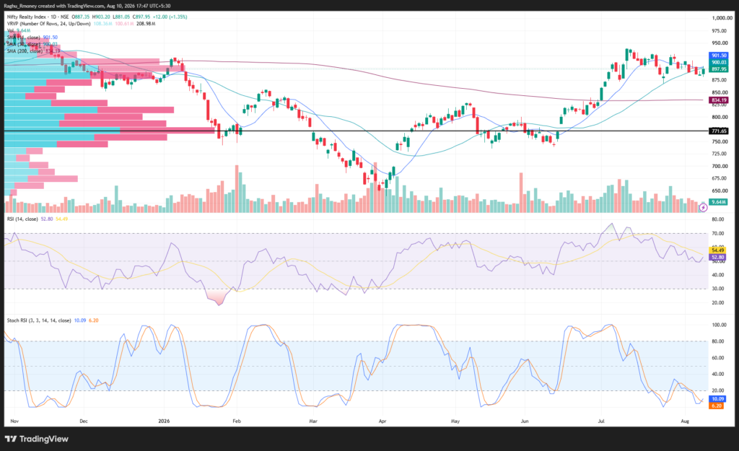Click the high value H903.20 in header
739x451 pixels.
click(101, 17)
